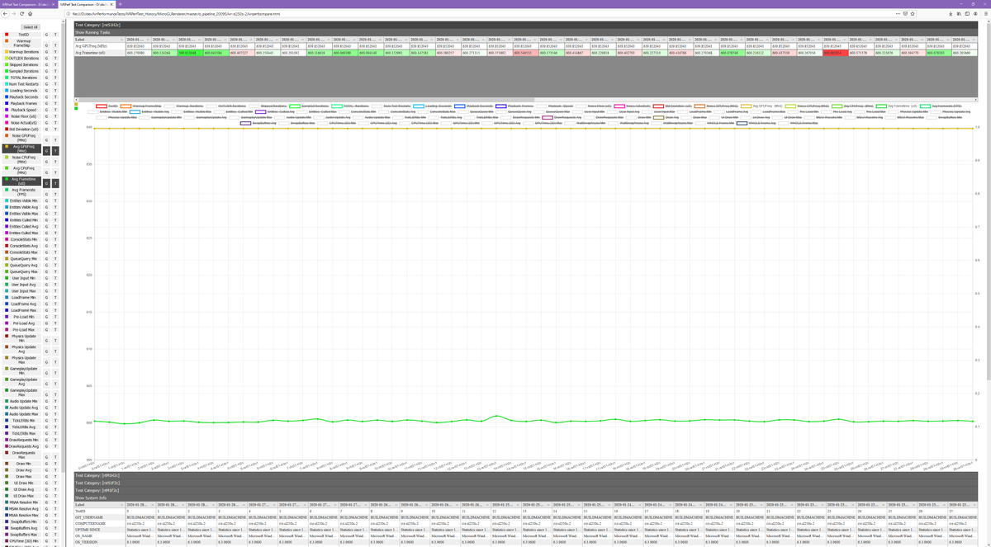Click the Warmup FrameSkip orange color swatch
This screenshot has height=547, width=991.
click(x=7, y=41)
